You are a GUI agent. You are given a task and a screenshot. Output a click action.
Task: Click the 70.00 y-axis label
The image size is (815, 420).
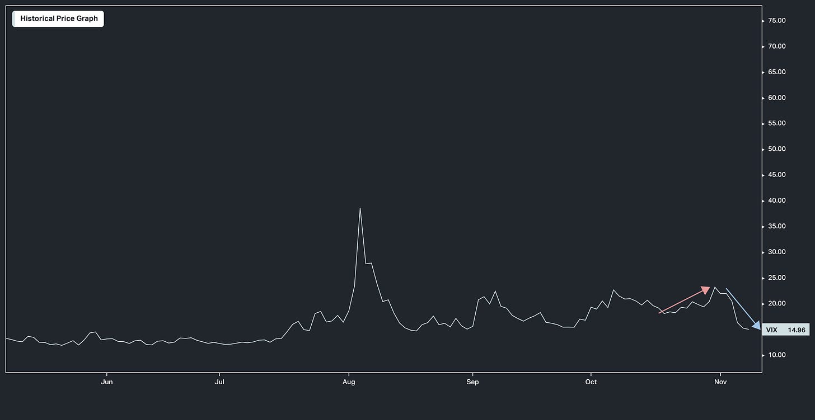pyautogui.click(x=777, y=46)
